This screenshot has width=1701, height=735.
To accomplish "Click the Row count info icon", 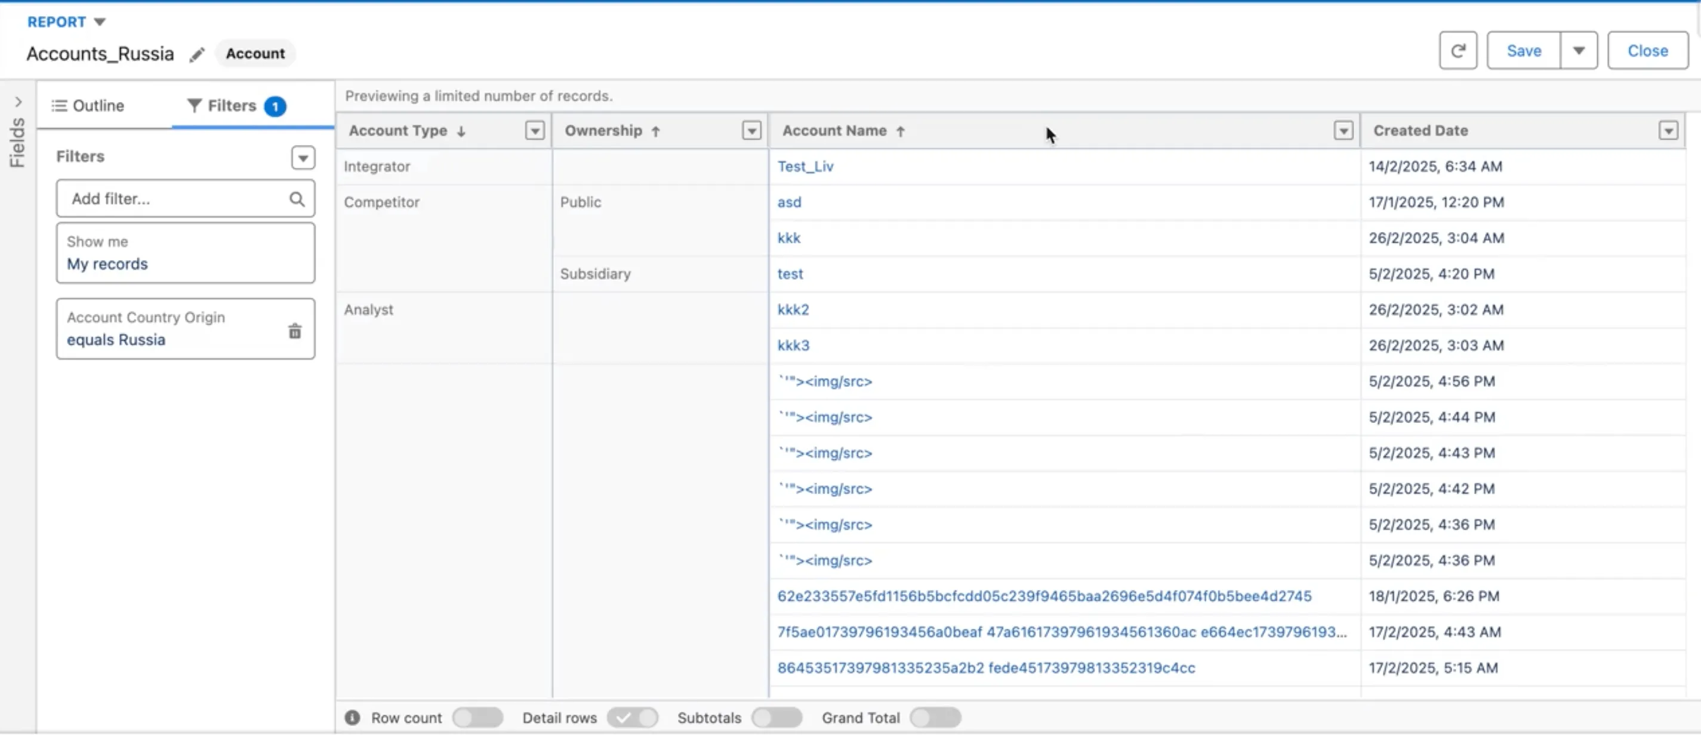I will 353,718.
